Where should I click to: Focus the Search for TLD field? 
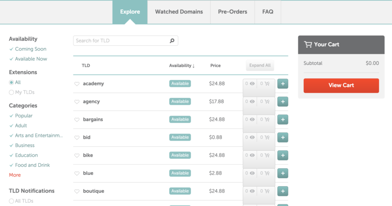126,41
